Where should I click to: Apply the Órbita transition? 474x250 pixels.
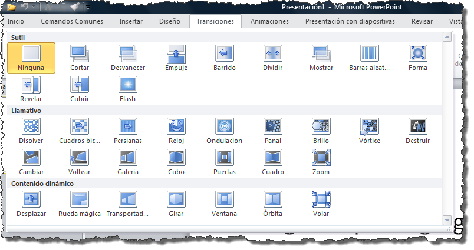tap(273, 204)
